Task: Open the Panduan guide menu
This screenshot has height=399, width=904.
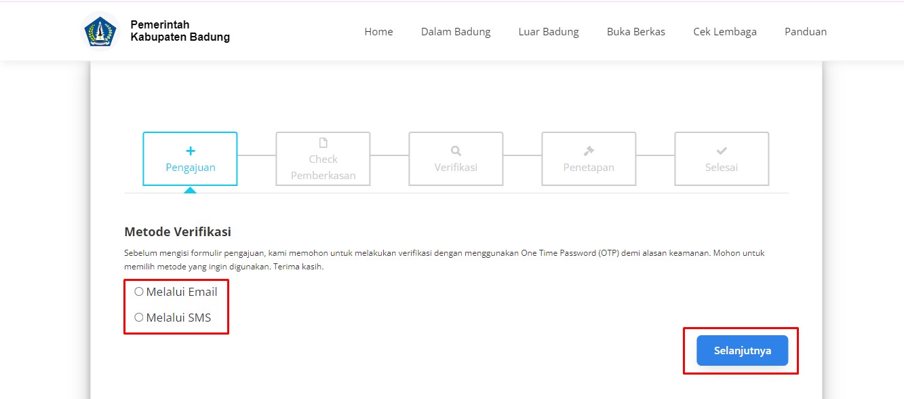Action: (x=806, y=31)
